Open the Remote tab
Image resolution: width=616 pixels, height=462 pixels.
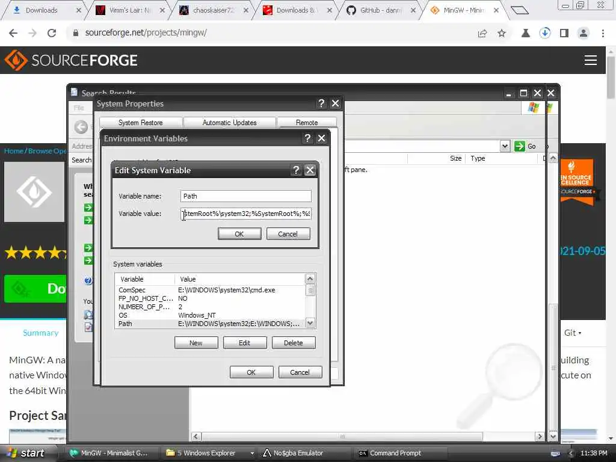(x=307, y=123)
